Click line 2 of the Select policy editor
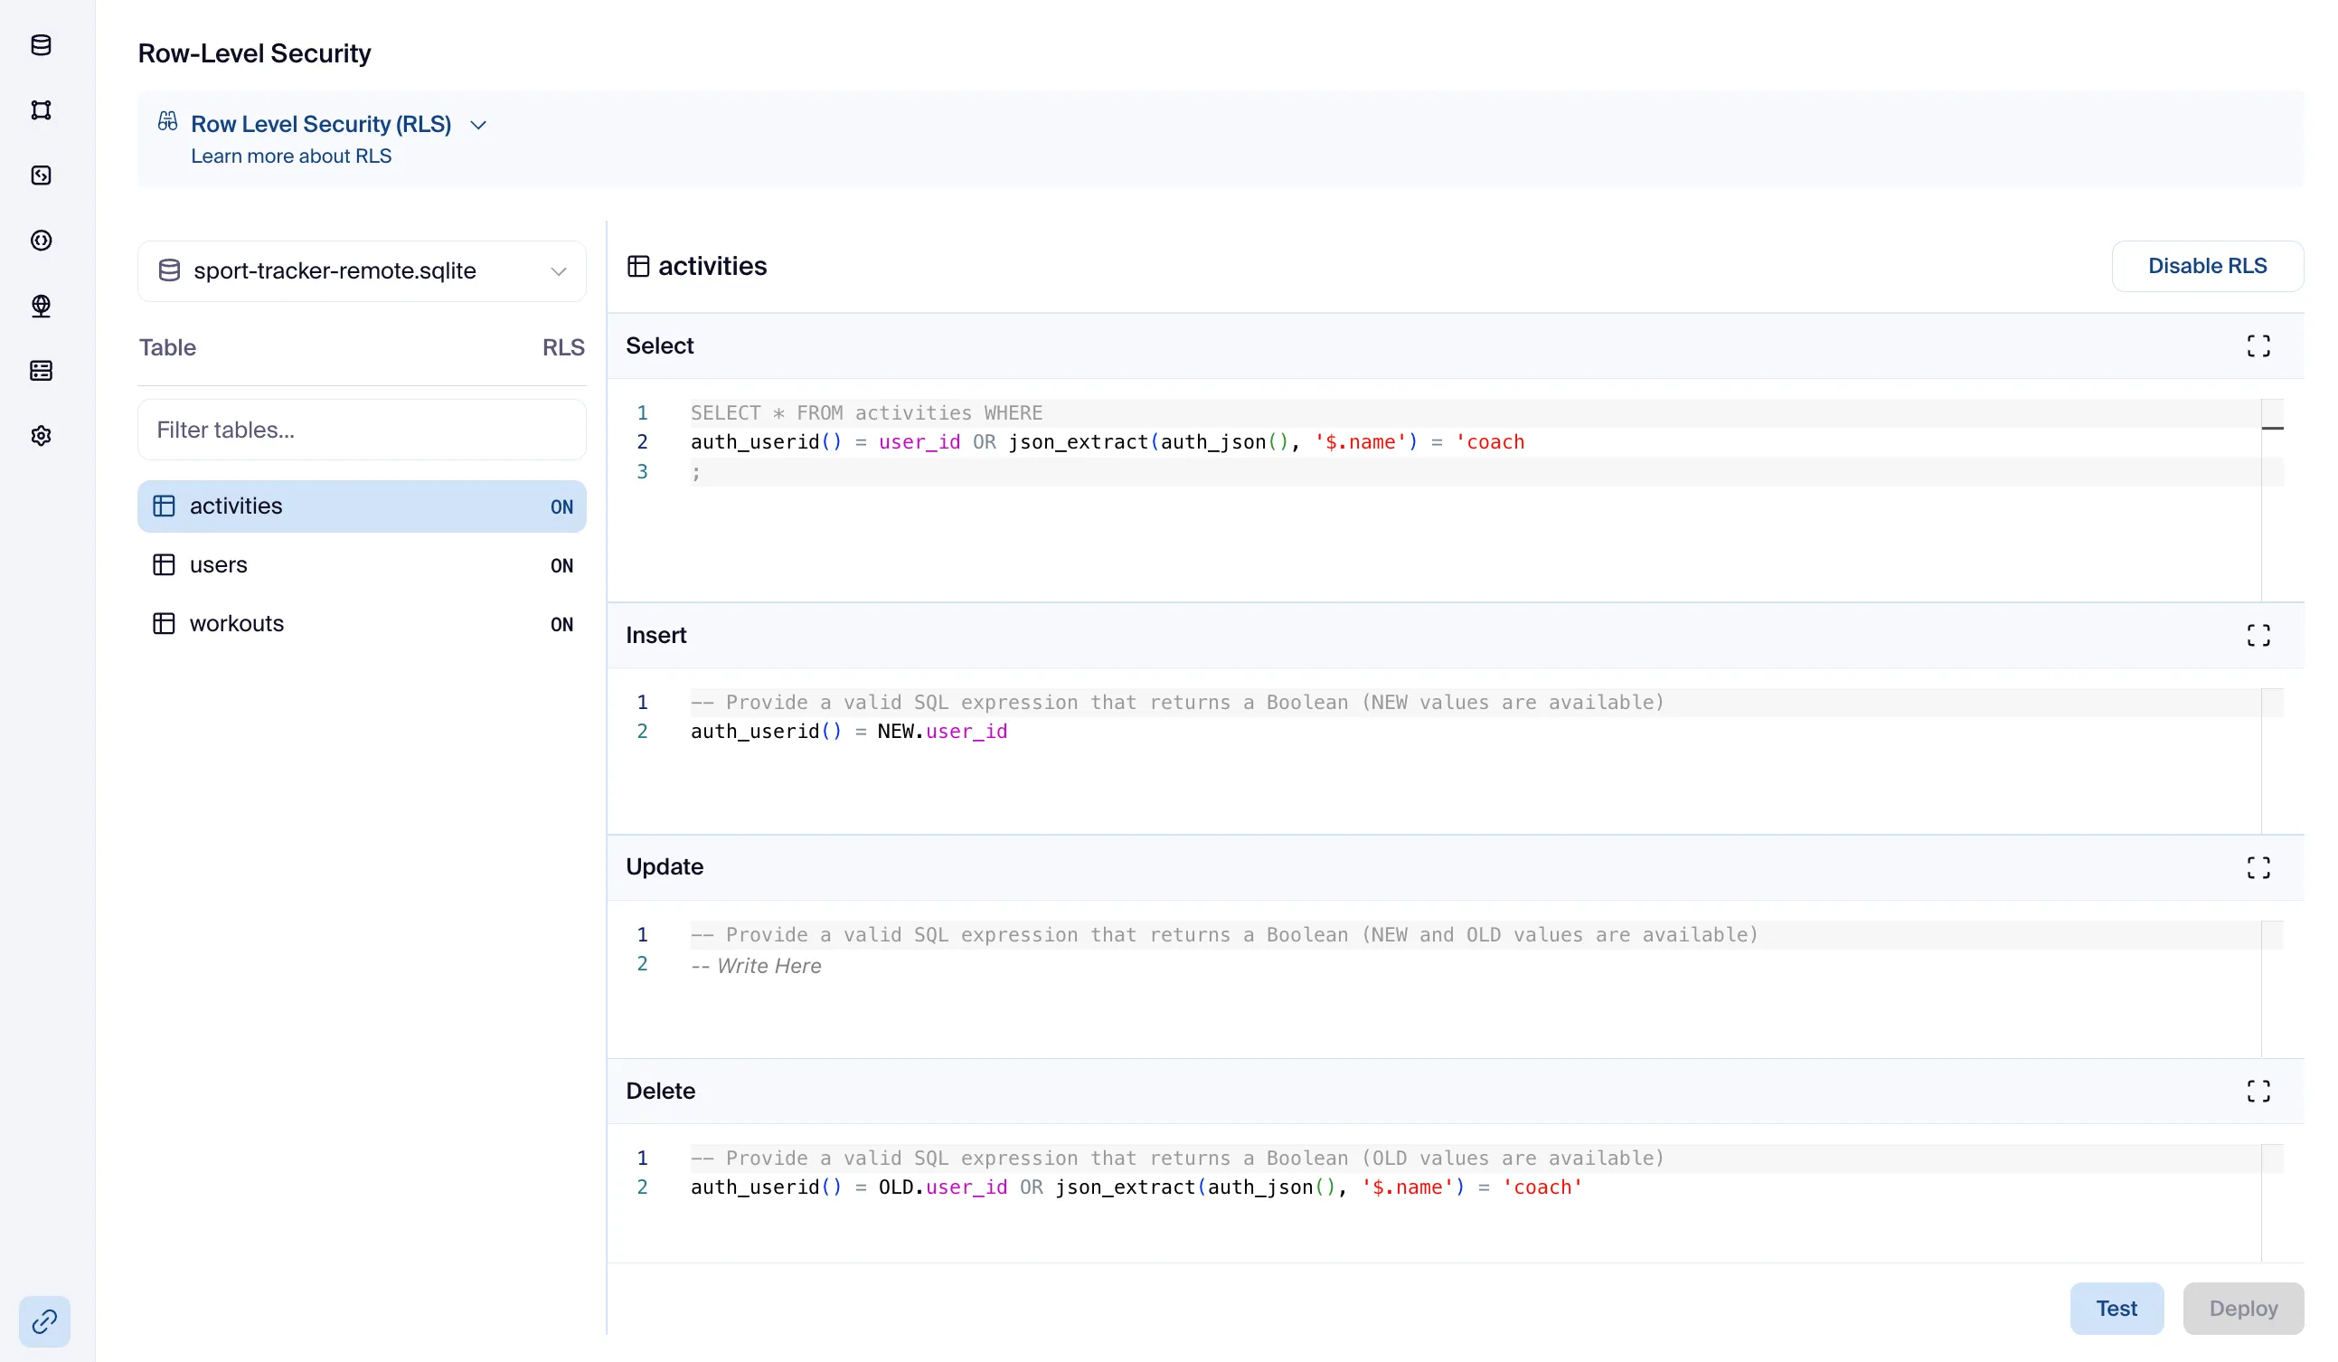Viewport: 2338px width, 1362px height. pos(1108,441)
